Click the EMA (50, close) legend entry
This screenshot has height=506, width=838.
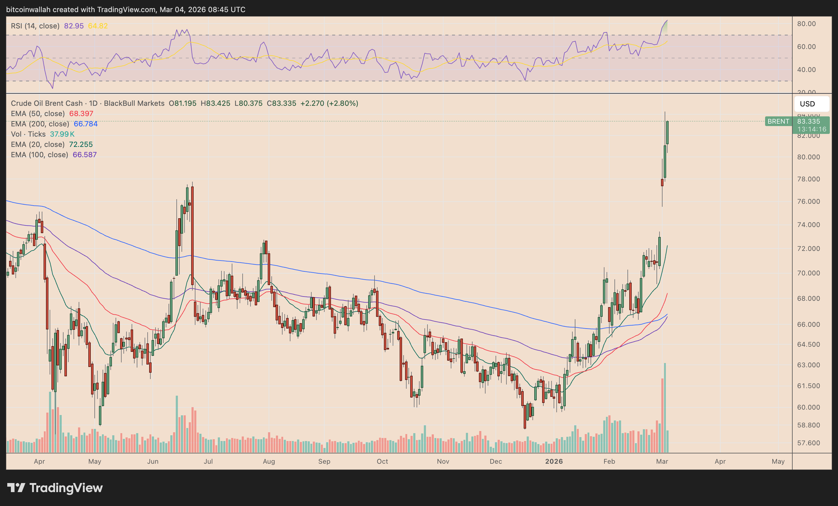click(38, 113)
